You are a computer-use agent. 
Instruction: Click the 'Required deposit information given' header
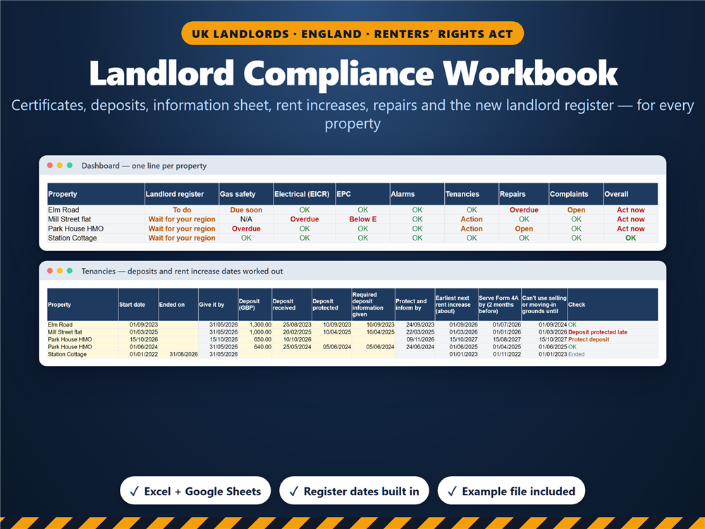tap(373, 305)
